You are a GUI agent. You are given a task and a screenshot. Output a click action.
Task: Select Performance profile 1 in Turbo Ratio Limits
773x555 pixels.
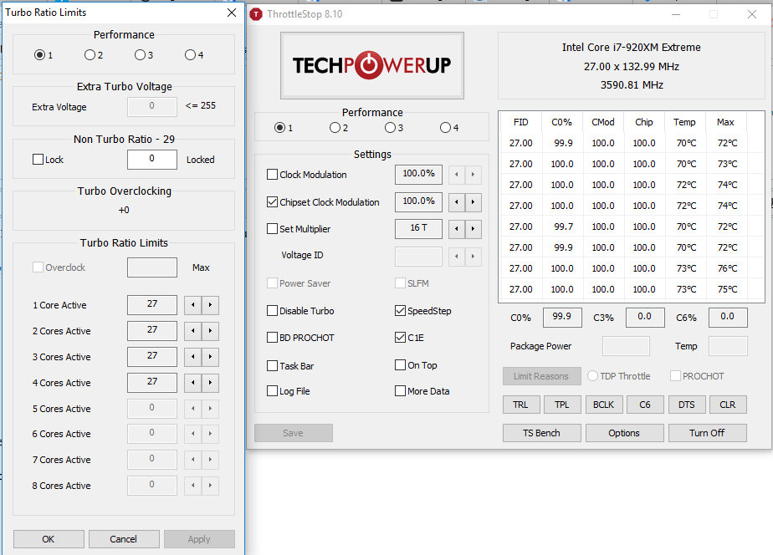coord(39,54)
